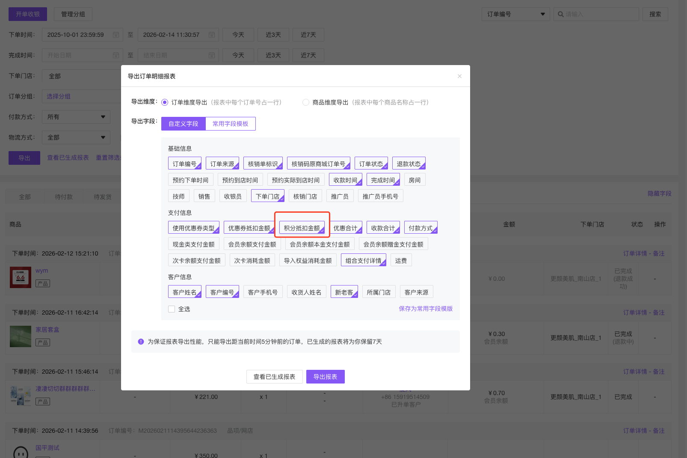Switch to 常用字段模板 tab
Image resolution: width=687 pixels, height=458 pixels.
pyautogui.click(x=231, y=124)
